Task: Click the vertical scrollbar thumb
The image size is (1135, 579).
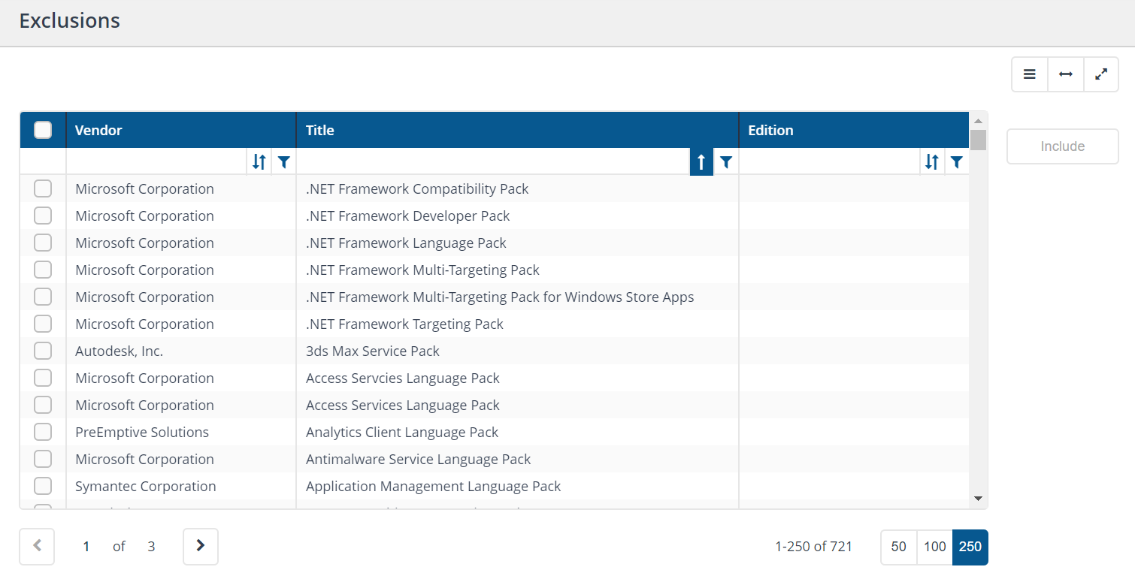Action: (x=978, y=140)
